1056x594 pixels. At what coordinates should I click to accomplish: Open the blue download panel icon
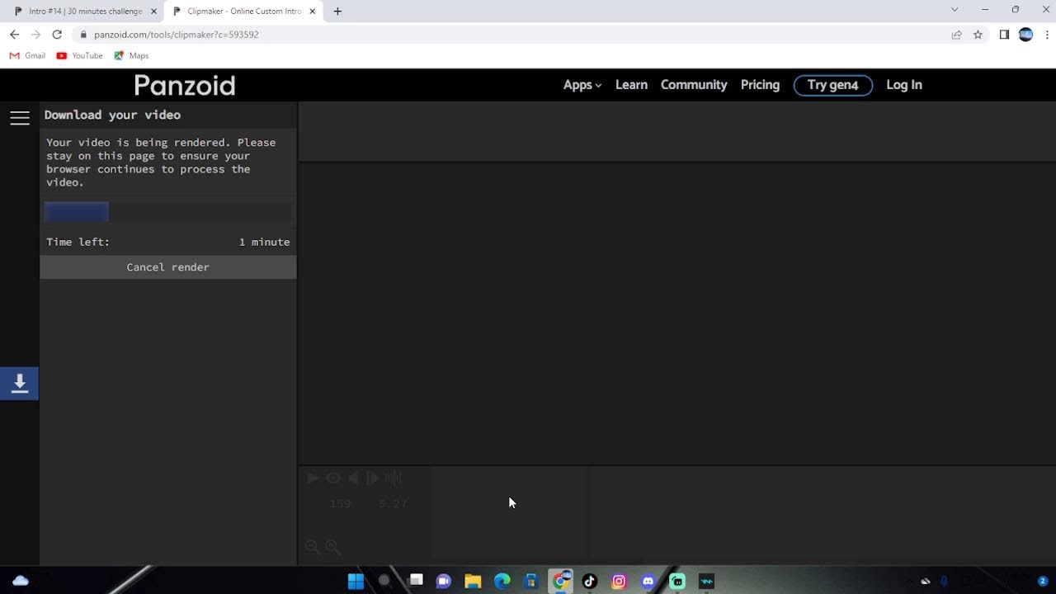coord(20,384)
